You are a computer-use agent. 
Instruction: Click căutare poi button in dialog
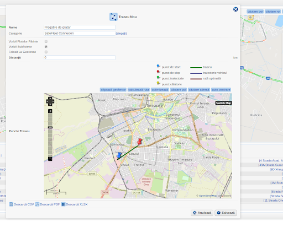(178, 90)
